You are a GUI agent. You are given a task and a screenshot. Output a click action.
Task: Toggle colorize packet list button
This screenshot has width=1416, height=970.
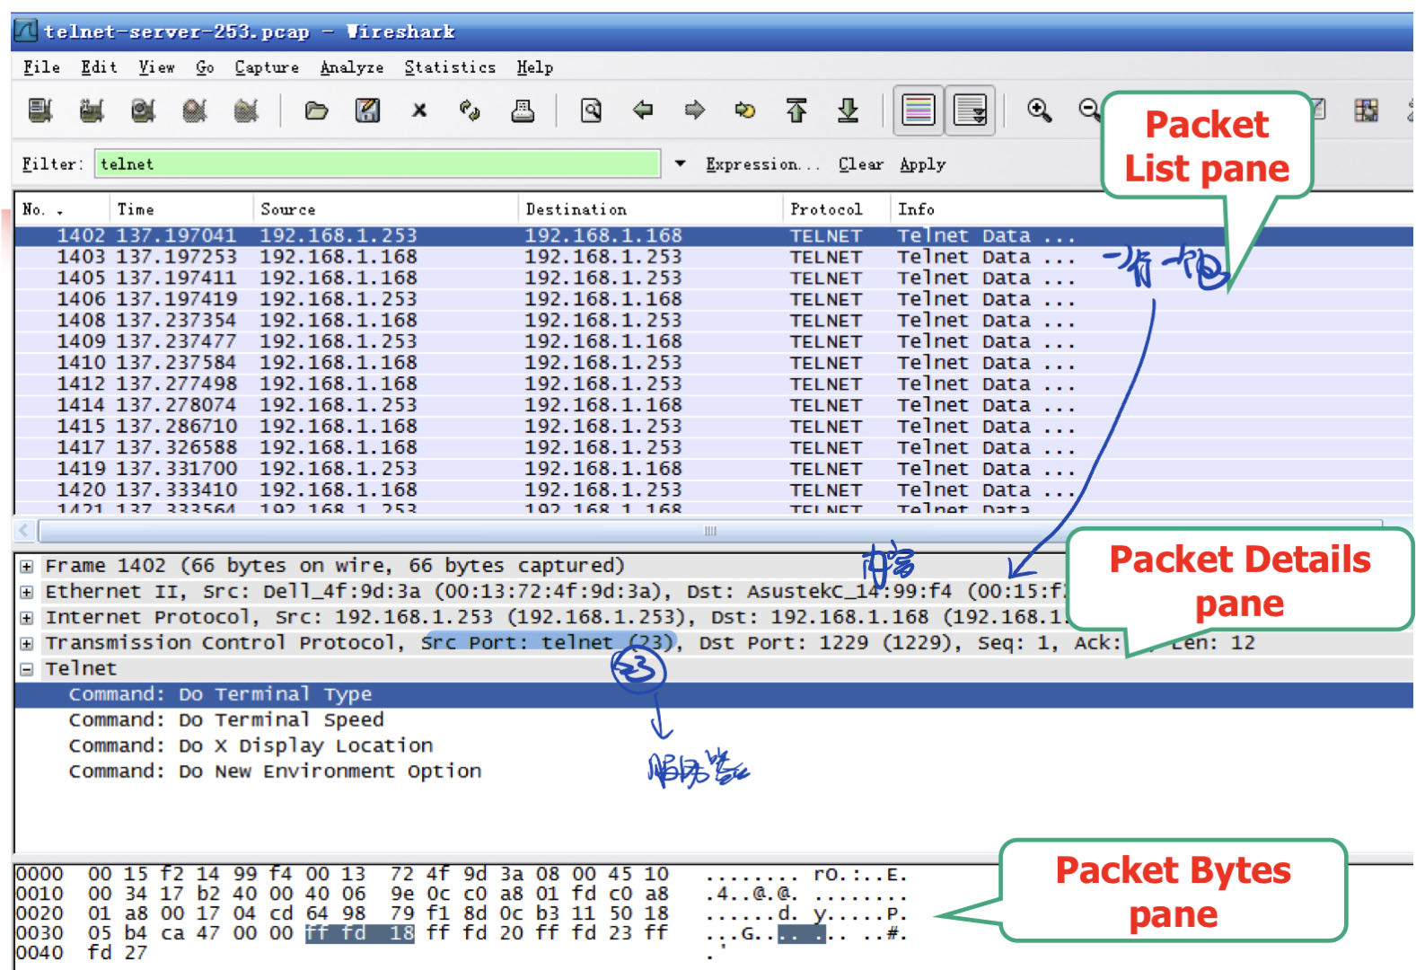pyautogui.click(x=918, y=110)
